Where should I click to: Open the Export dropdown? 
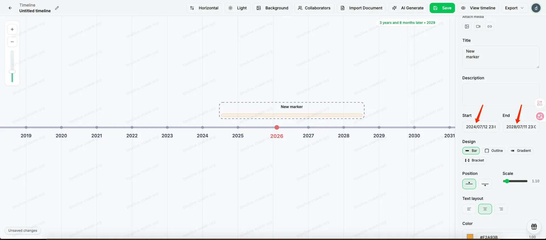(x=514, y=8)
